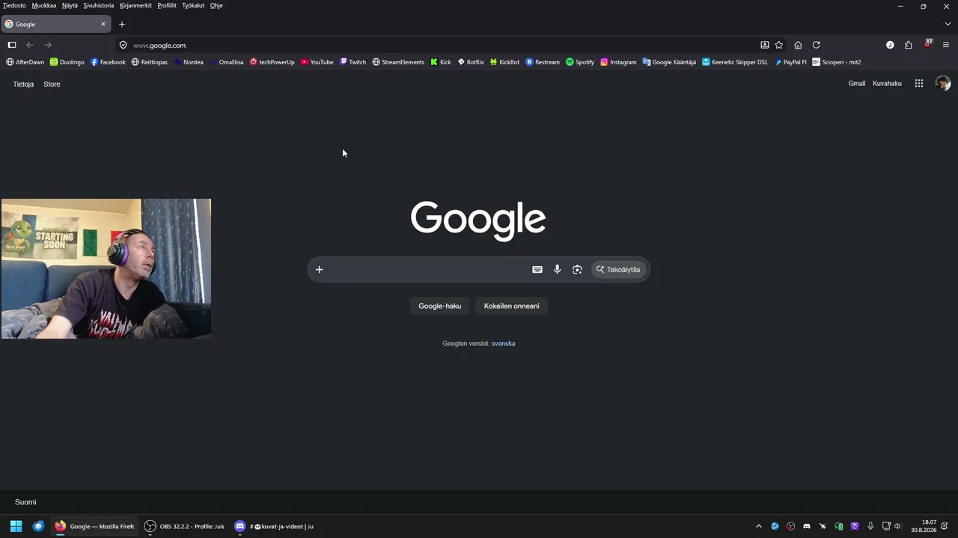Open the Extensions puzzle icon
The height and width of the screenshot is (538, 958).
tap(909, 45)
